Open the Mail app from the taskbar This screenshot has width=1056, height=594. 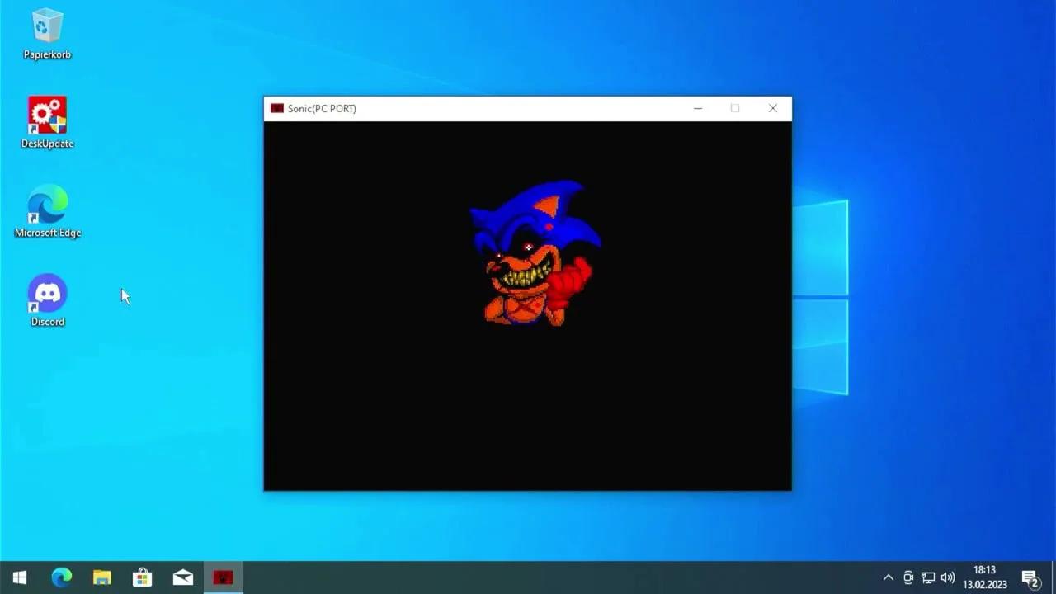click(182, 577)
